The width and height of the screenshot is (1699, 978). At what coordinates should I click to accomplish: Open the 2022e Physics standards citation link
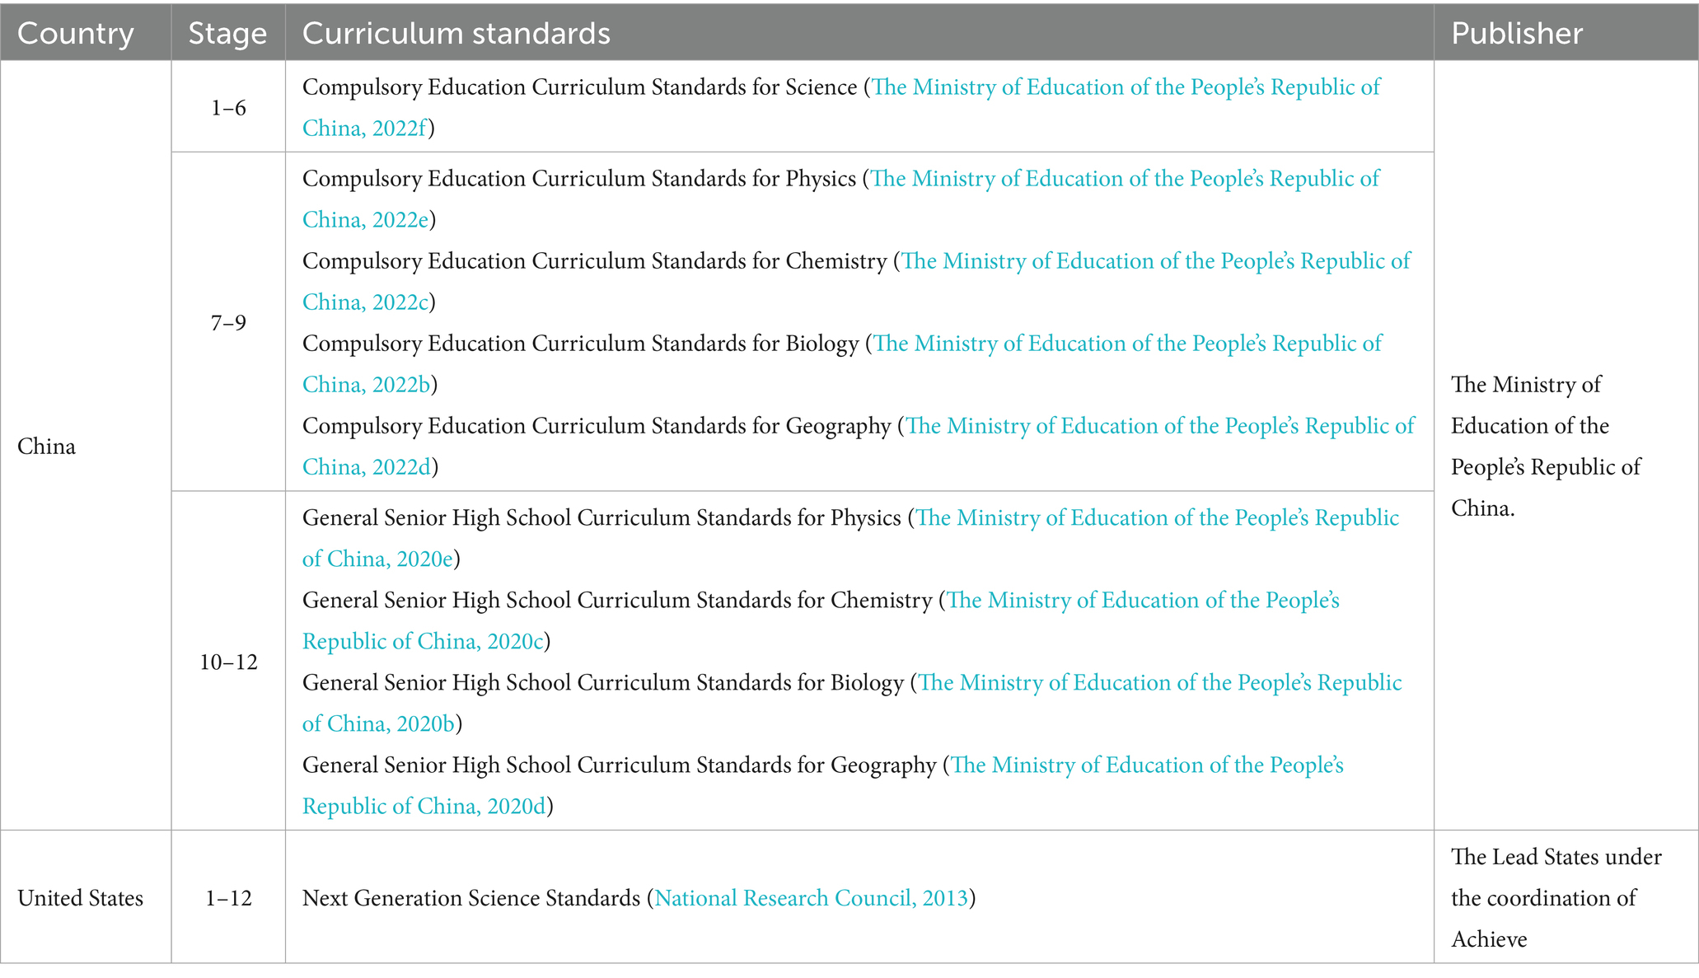pyautogui.click(x=1124, y=180)
